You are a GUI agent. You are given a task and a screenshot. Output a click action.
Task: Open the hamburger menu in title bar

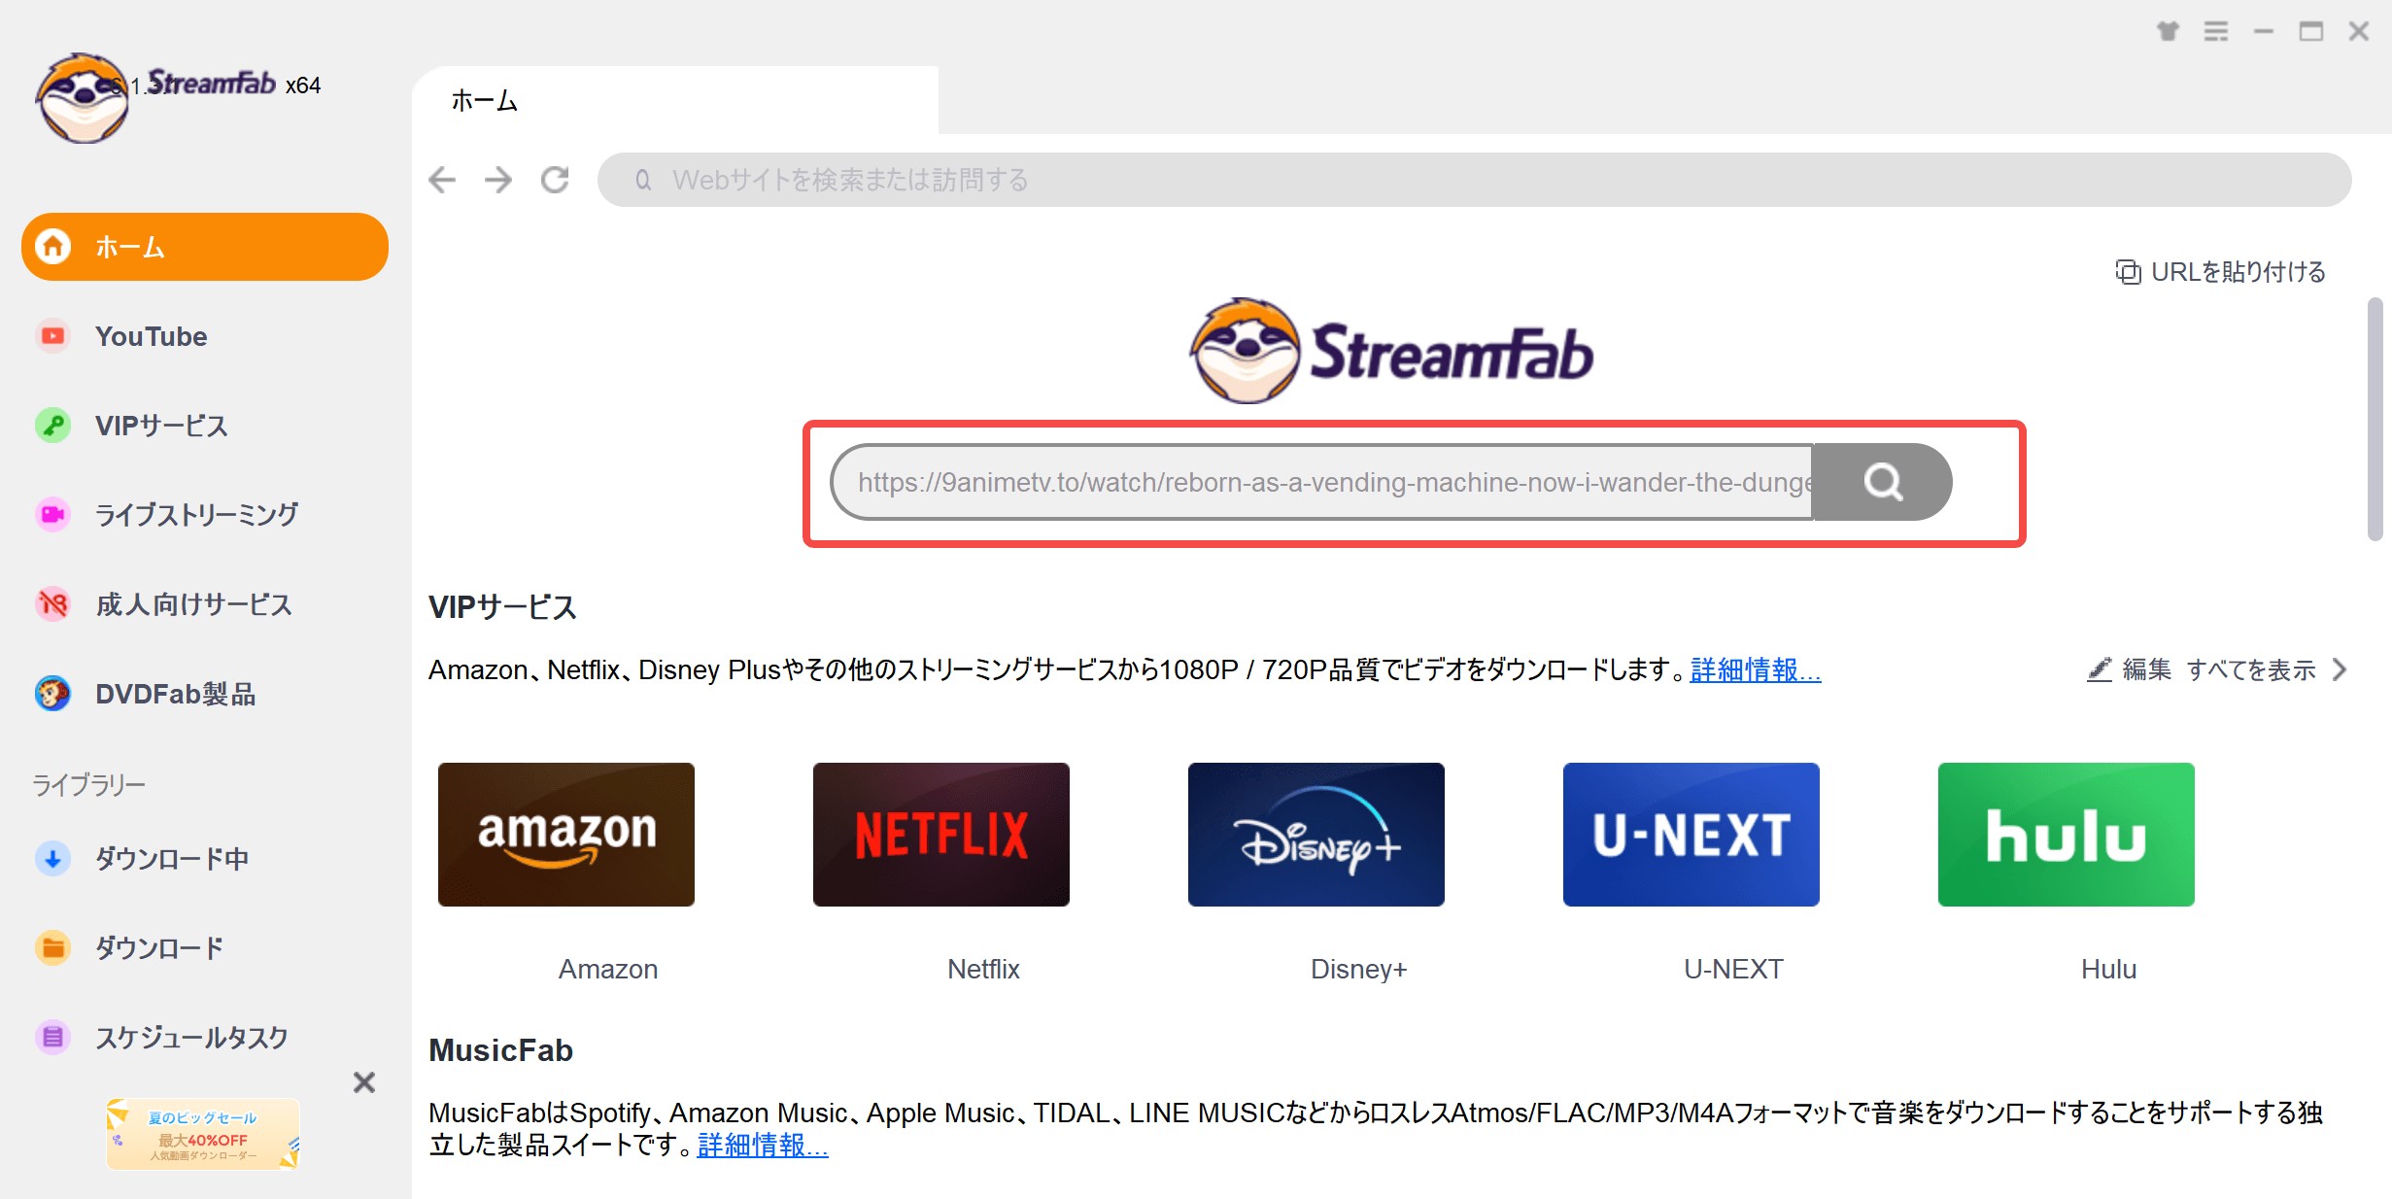click(x=2216, y=31)
